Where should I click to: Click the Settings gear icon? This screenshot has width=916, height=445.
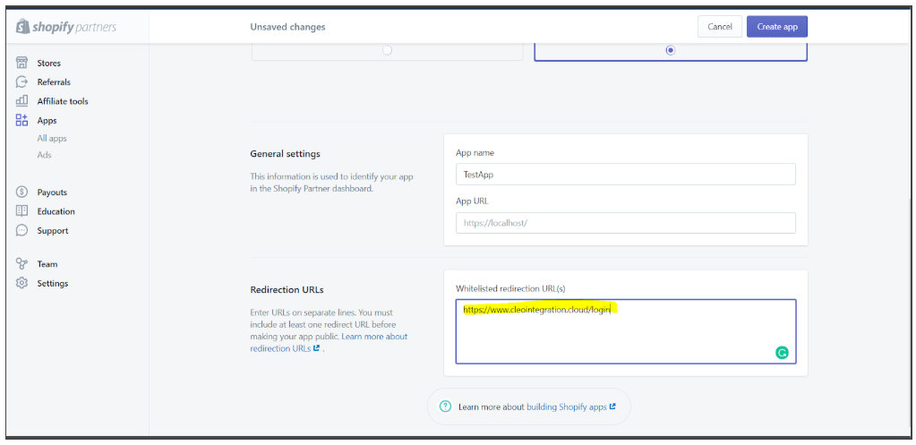pos(21,283)
